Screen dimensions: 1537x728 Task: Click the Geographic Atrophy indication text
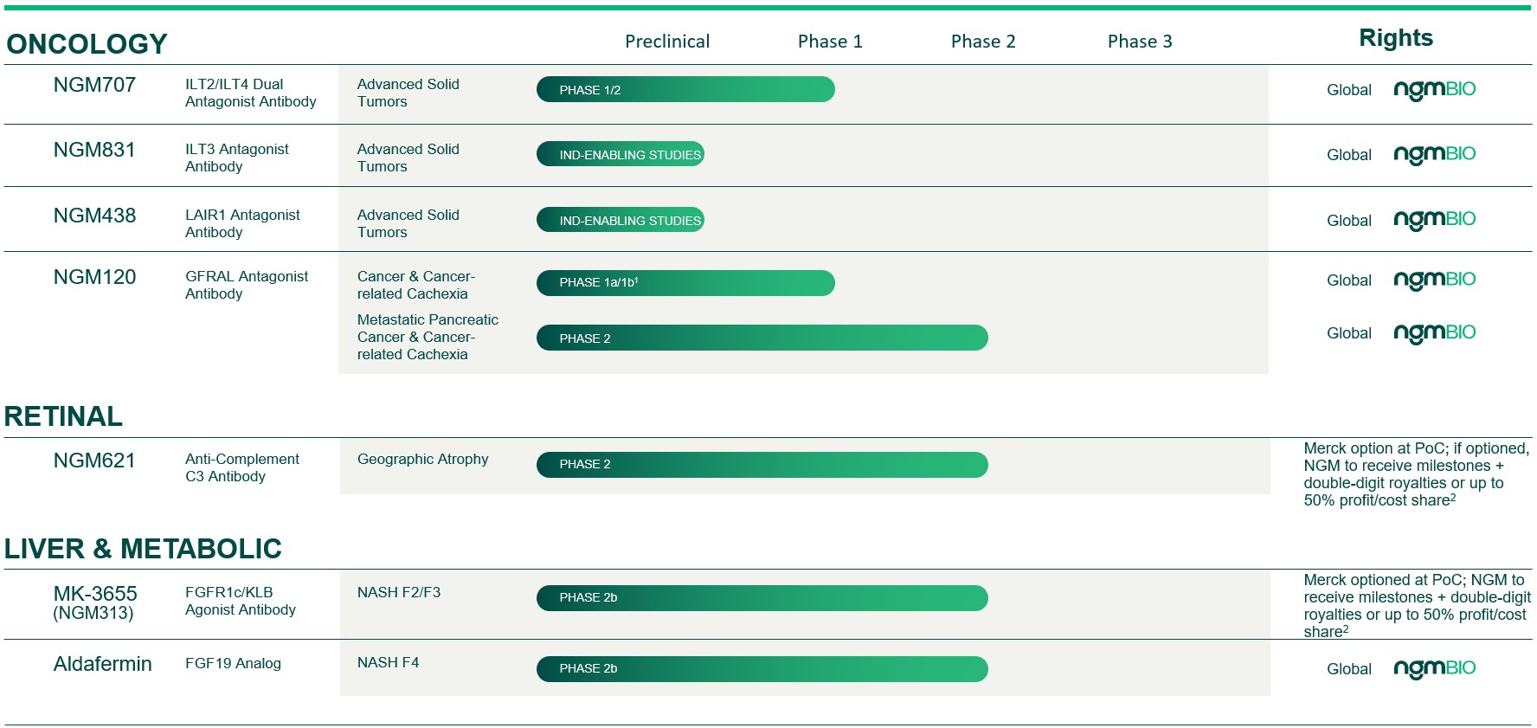point(422,460)
